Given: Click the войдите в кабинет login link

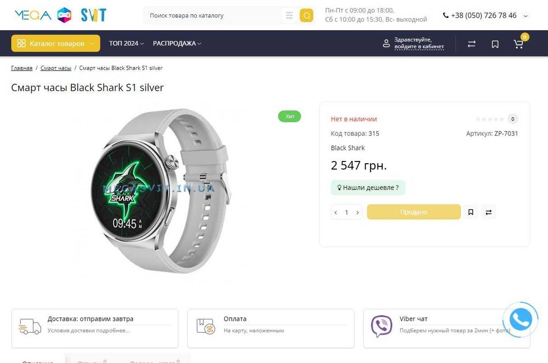Looking at the screenshot, I should pos(419,47).
